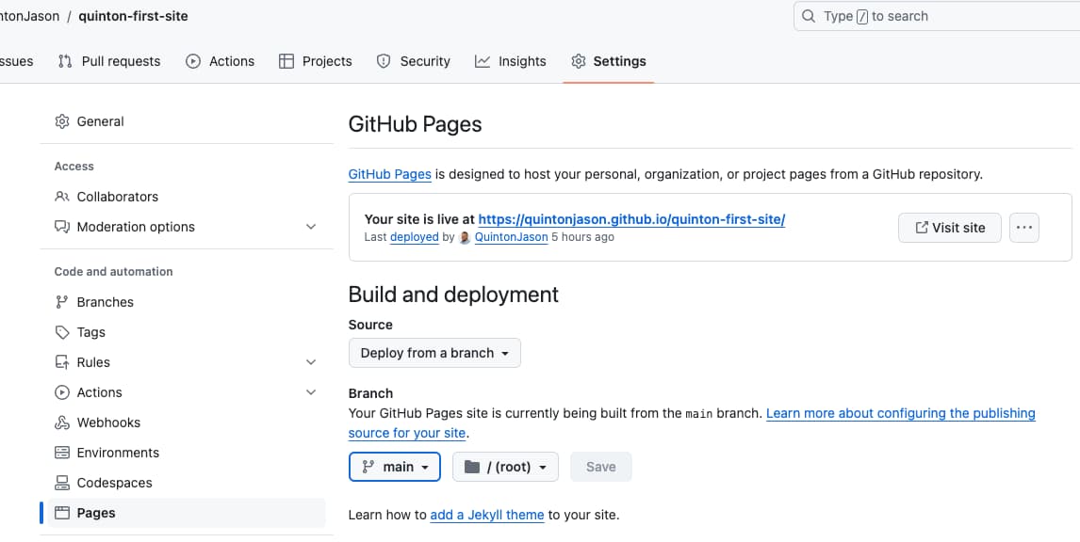The image size is (1080, 542).
Task: Click QuintonJason avatar next to deployed
Action: (x=465, y=237)
